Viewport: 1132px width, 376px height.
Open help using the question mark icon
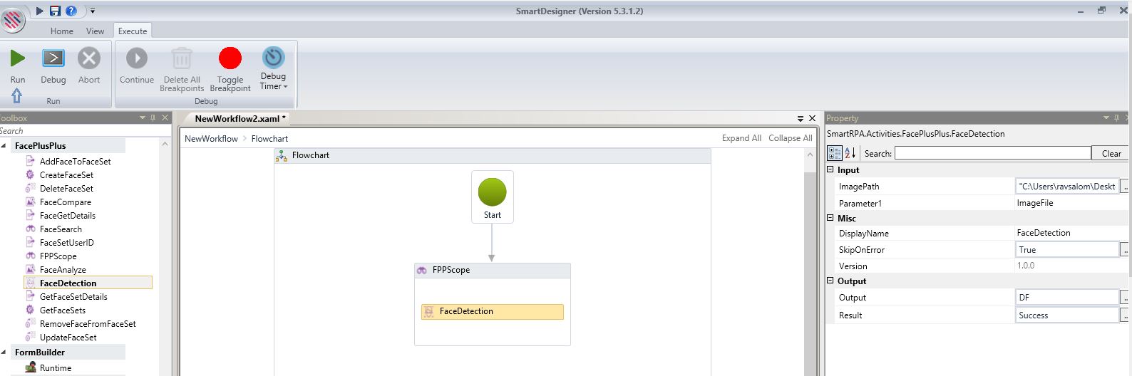71,11
